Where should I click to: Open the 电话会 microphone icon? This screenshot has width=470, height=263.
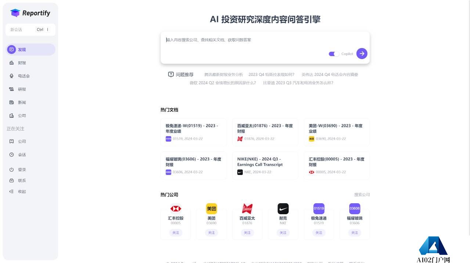(x=11, y=76)
